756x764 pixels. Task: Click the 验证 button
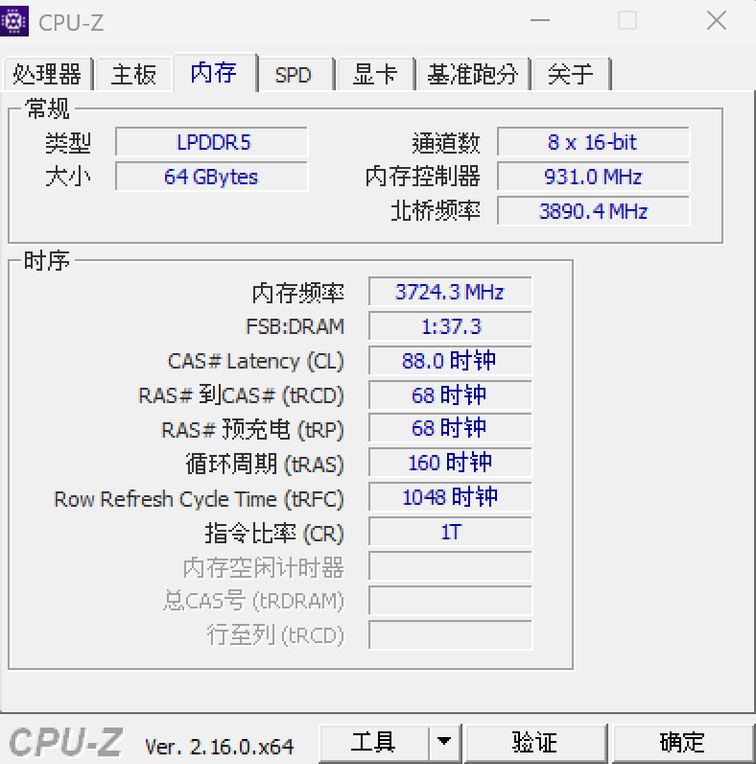pyautogui.click(x=534, y=743)
